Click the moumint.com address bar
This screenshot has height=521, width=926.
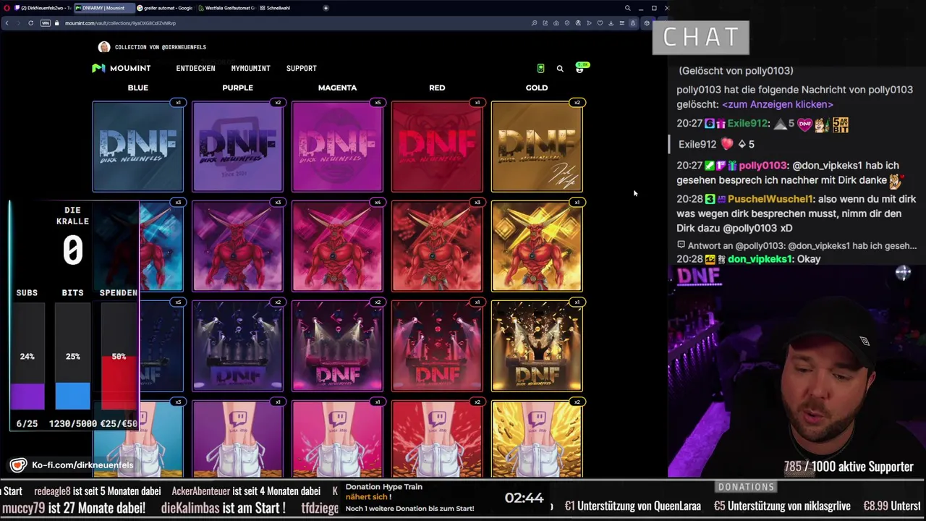289,23
